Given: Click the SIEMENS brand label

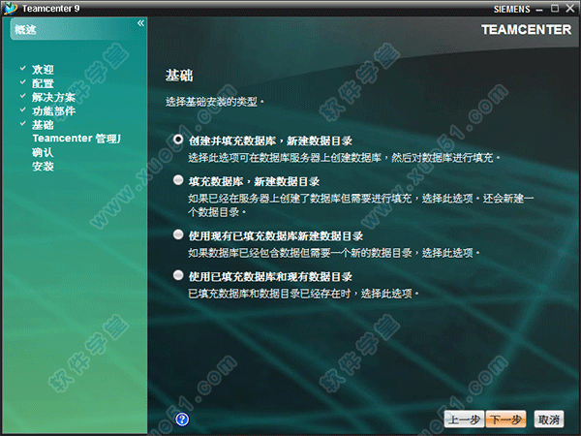Looking at the screenshot, I should click(x=511, y=9).
